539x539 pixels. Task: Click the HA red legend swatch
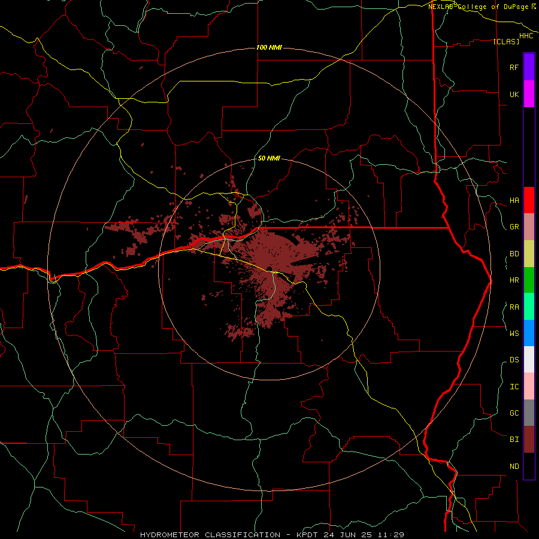point(529,200)
